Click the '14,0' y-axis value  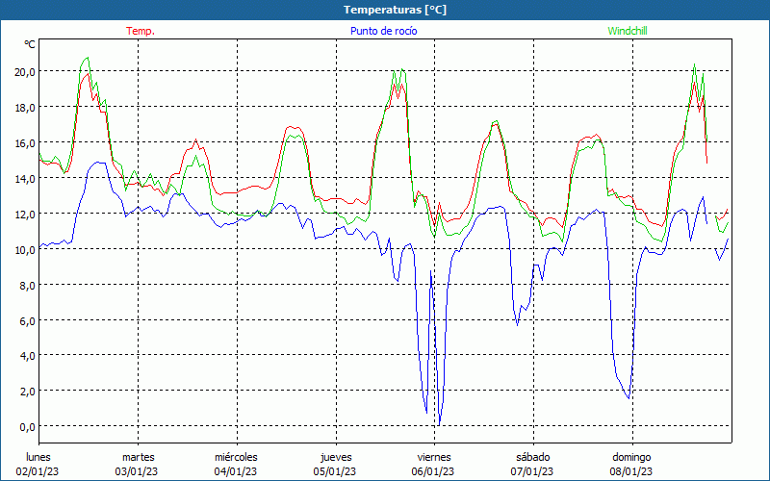pyautogui.click(x=25, y=179)
